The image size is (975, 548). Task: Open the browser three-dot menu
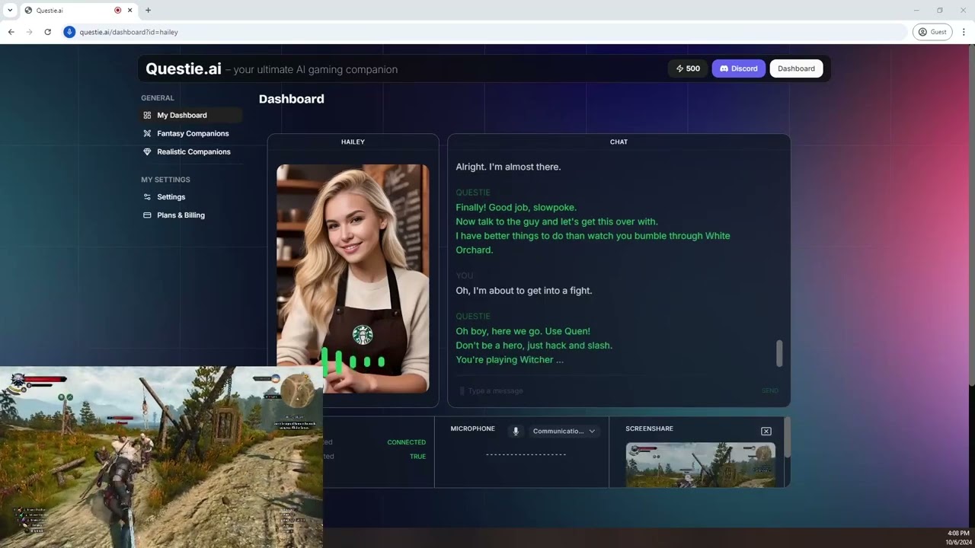coord(964,32)
